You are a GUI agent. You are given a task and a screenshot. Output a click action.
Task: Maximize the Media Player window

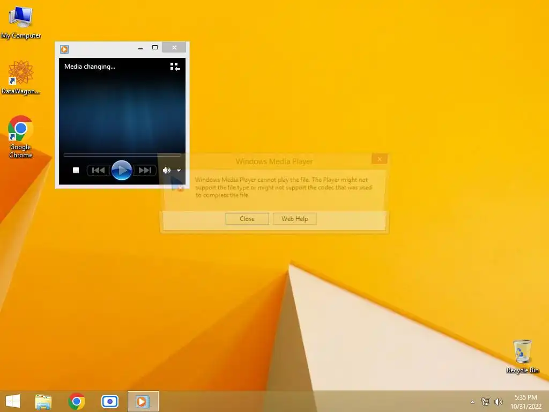point(155,48)
